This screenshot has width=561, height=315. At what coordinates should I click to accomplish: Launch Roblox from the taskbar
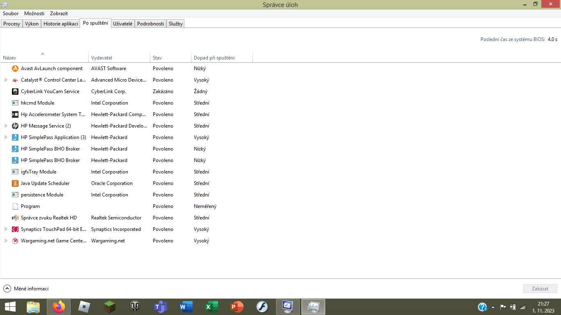[x=84, y=307]
